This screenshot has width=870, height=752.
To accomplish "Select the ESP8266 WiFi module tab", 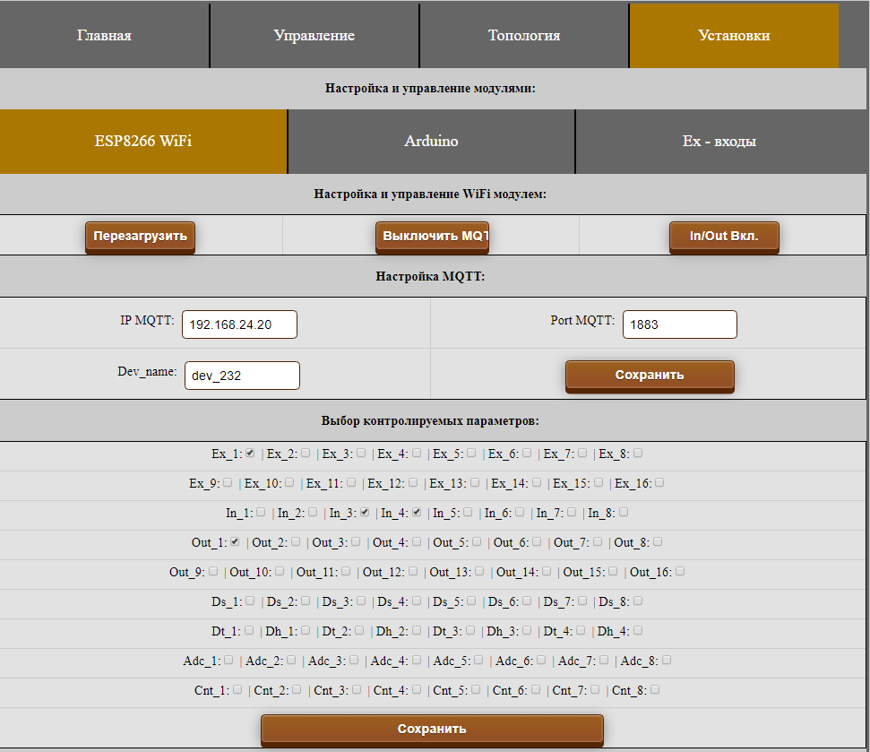I will click(143, 142).
